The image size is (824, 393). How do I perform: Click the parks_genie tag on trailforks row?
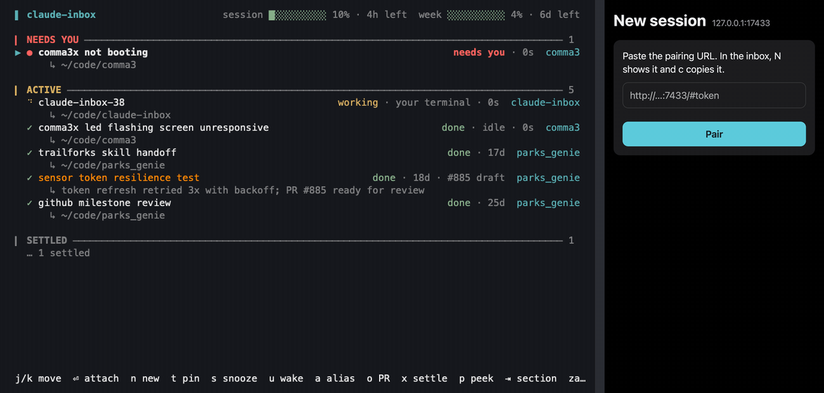[x=548, y=153]
